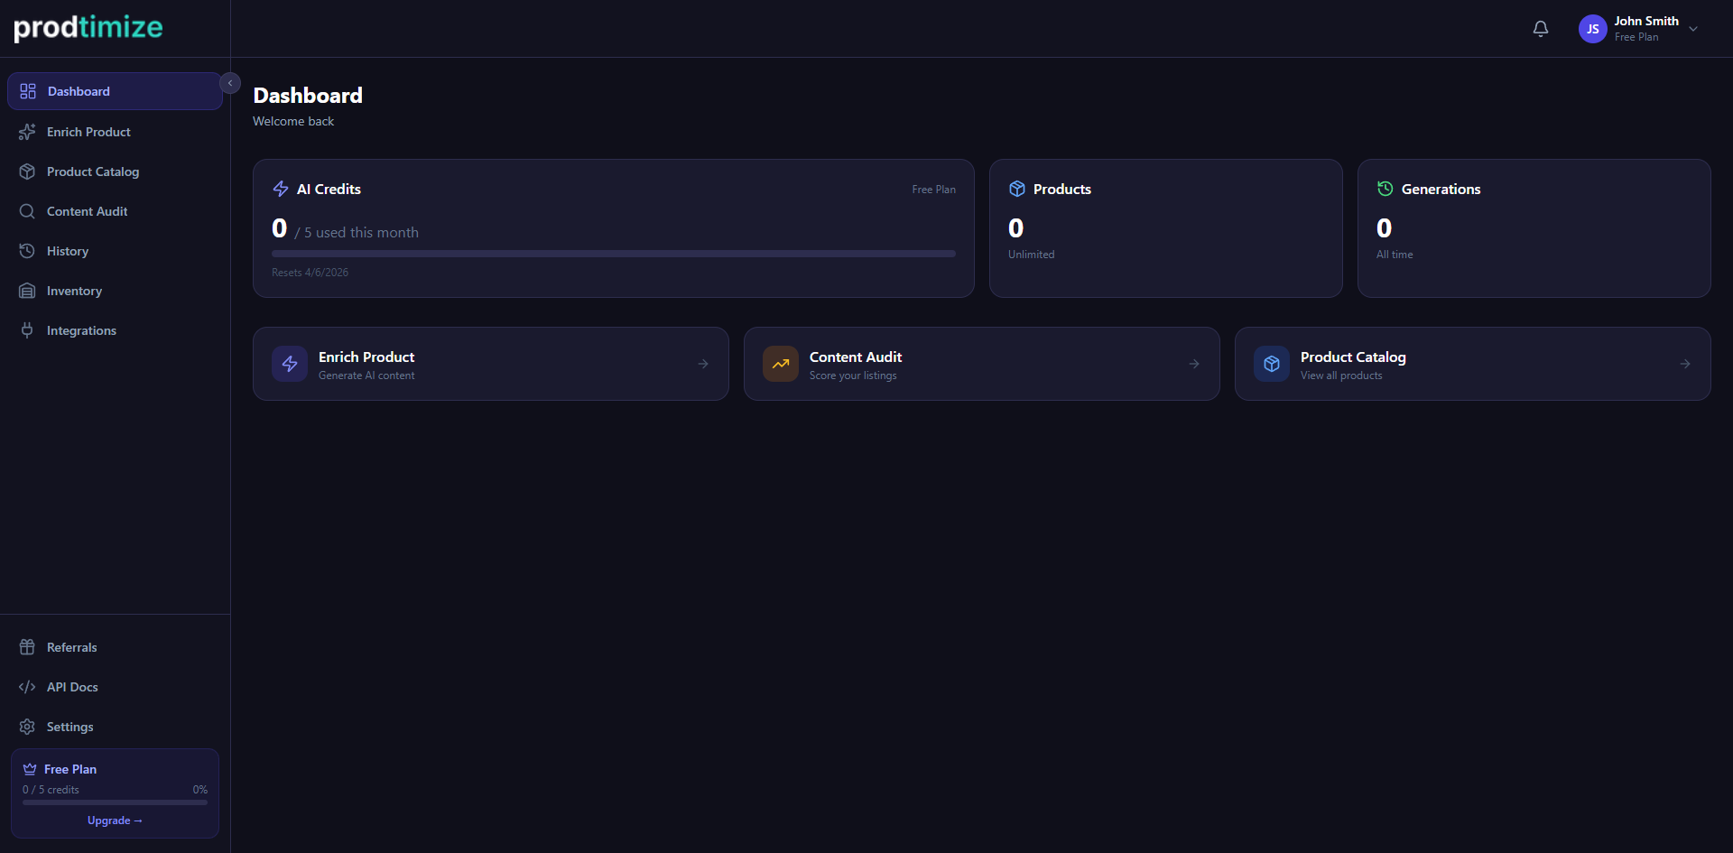Click the Upgrade link in Free Plan panel
The image size is (1733, 853).
tap(115, 821)
